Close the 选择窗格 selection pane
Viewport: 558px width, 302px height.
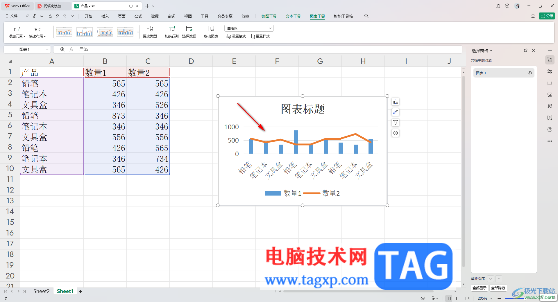click(x=534, y=51)
